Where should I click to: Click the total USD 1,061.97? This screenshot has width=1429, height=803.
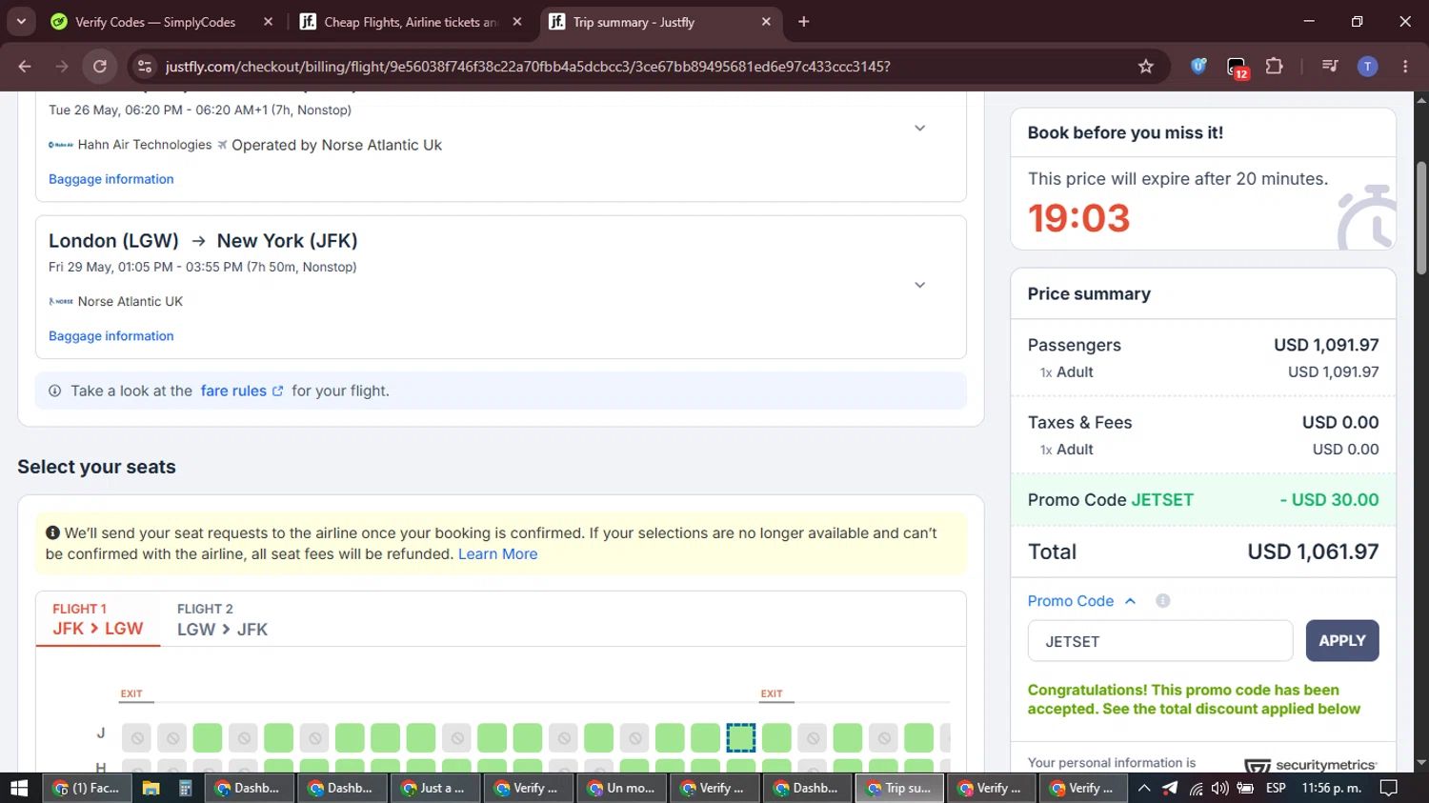click(x=1313, y=552)
